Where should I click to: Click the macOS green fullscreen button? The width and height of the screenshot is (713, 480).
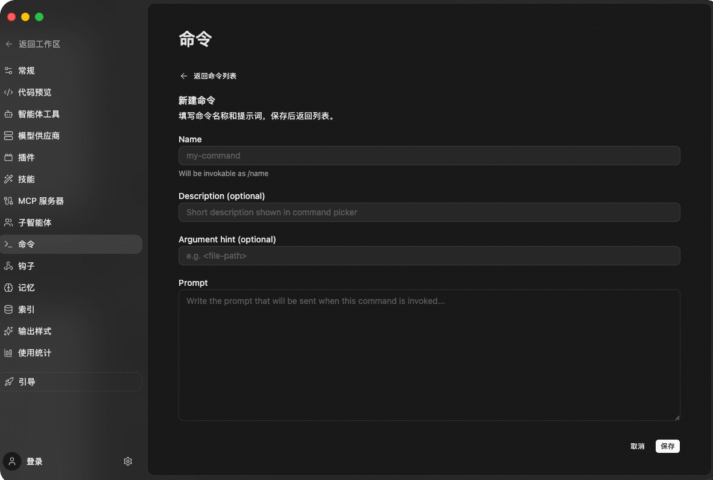coord(39,17)
